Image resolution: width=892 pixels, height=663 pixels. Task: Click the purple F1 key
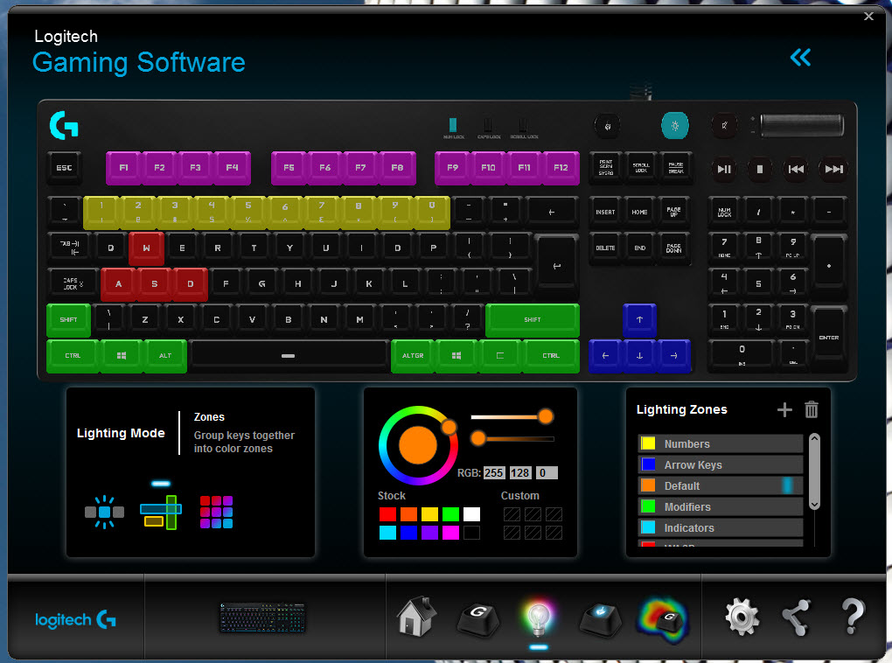[x=123, y=168]
